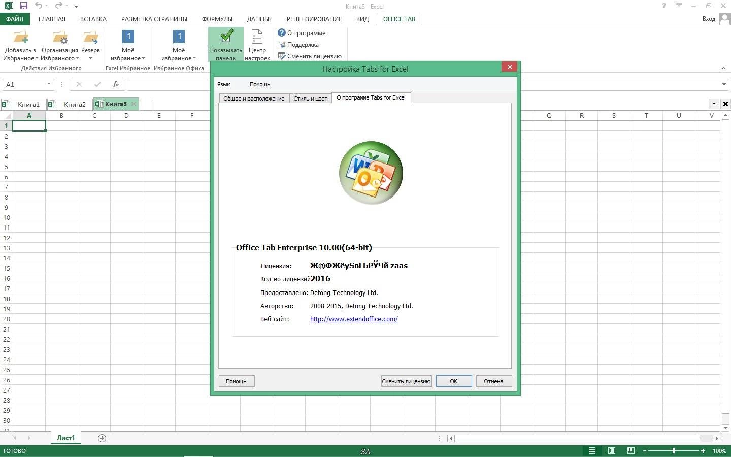Open Excel help question mark icon
The height and width of the screenshot is (457, 731).
click(664, 6)
